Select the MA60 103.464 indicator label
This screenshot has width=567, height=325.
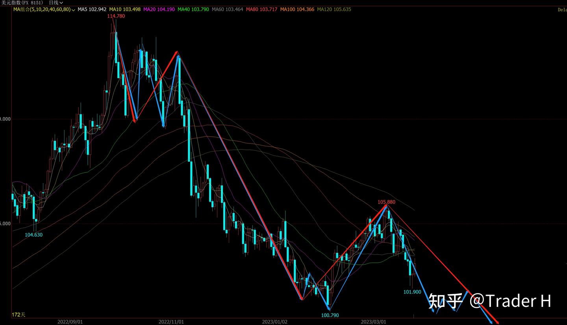pyautogui.click(x=228, y=9)
